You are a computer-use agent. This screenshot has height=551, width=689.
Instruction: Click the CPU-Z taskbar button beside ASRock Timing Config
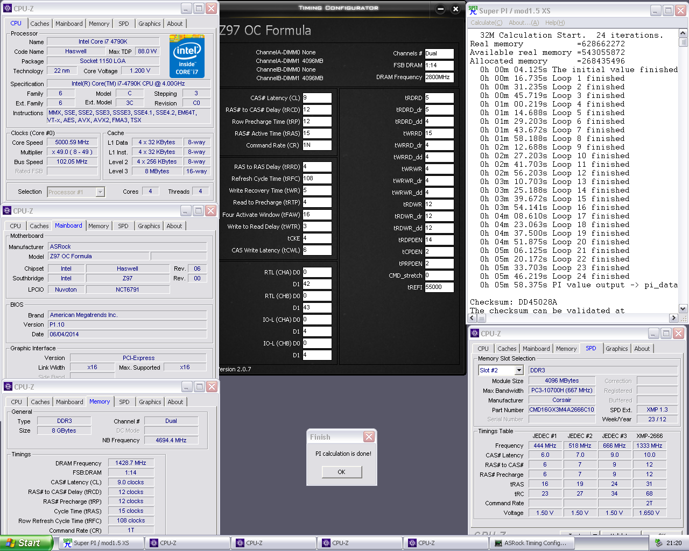click(x=445, y=543)
